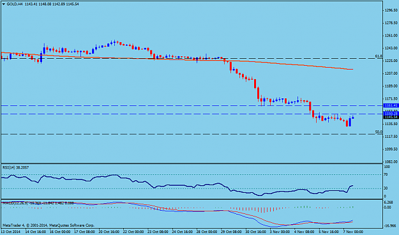Click the RSI(14) 38.2057 indicator label
Image resolution: width=399 pixels, height=235 pixels.
(15, 167)
